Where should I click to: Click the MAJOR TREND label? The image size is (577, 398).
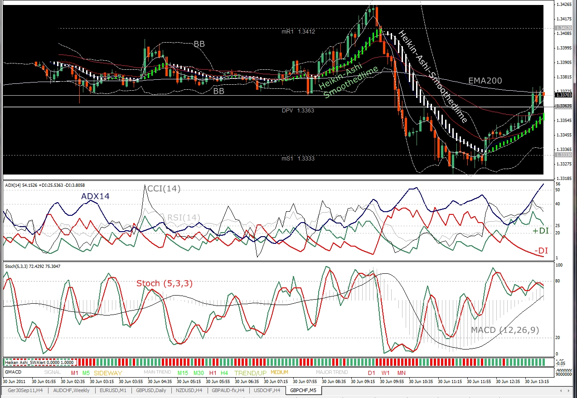(x=332, y=373)
